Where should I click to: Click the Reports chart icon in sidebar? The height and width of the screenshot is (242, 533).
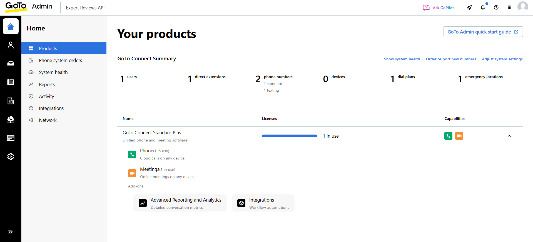31,84
